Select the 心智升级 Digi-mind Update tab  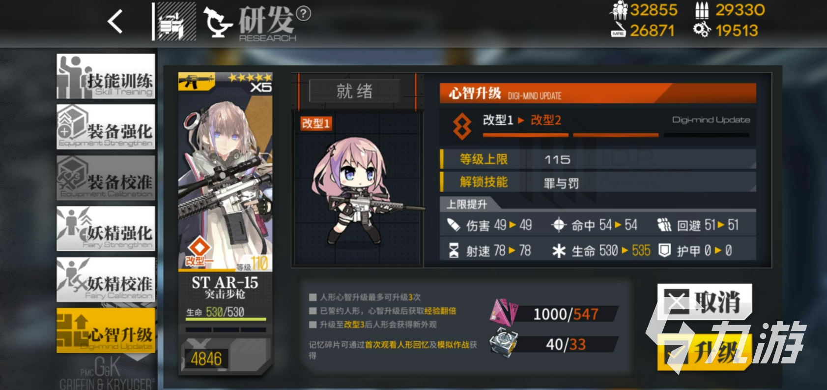tap(106, 330)
